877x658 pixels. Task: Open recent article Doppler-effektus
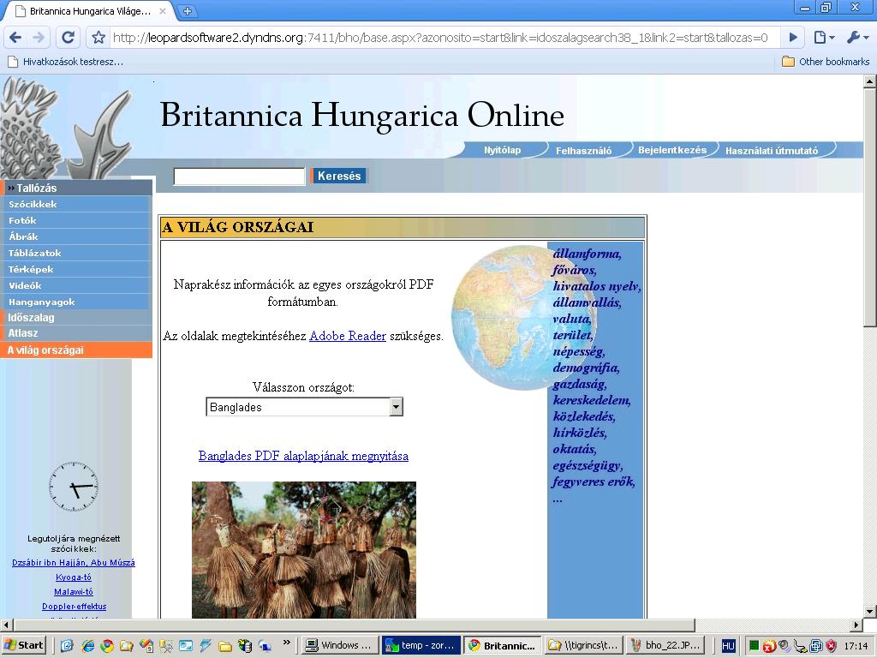[74, 607]
